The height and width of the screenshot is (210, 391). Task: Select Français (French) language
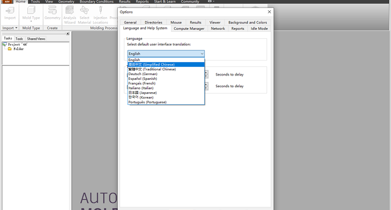point(166,83)
